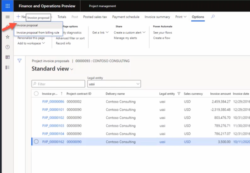Open the app launcher waffle icon

(7, 6)
